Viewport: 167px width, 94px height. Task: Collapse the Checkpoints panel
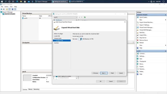[133, 43]
